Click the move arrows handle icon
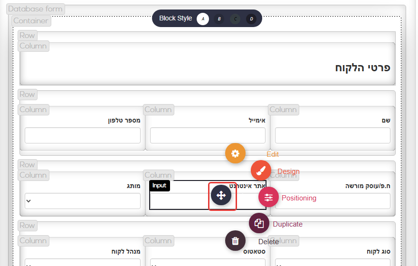 click(221, 195)
